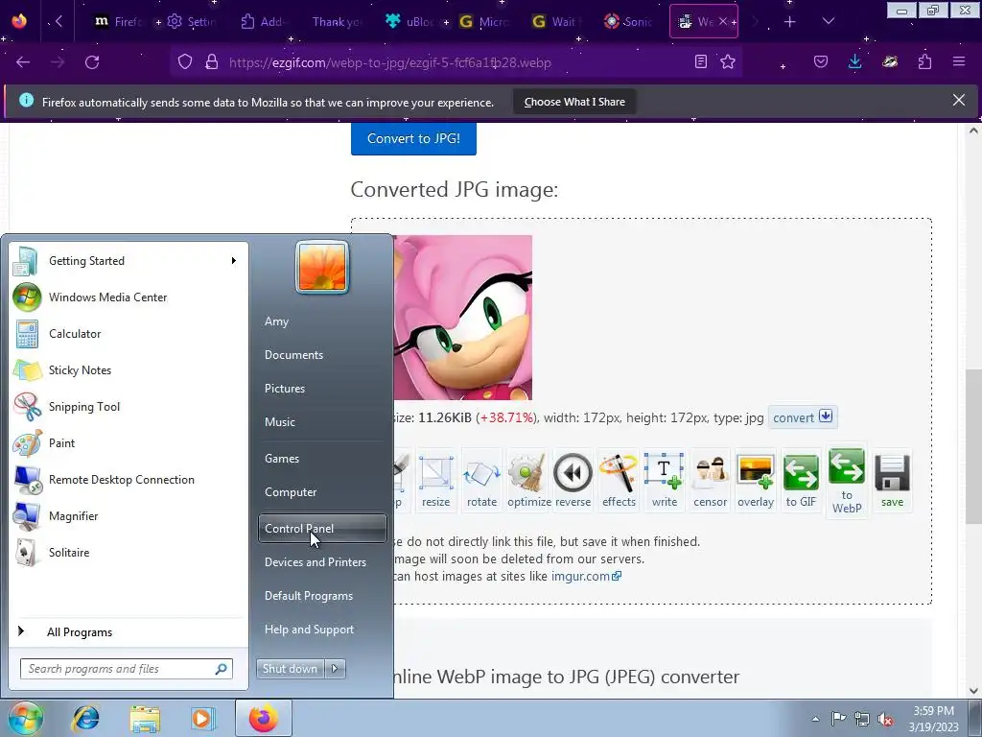Bookmark this page with star icon

tap(728, 62)
